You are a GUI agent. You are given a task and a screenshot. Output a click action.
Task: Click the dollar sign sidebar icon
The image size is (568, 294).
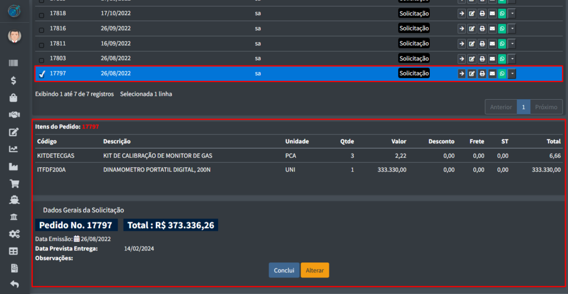pyautogui.click(x=14, y=80)
